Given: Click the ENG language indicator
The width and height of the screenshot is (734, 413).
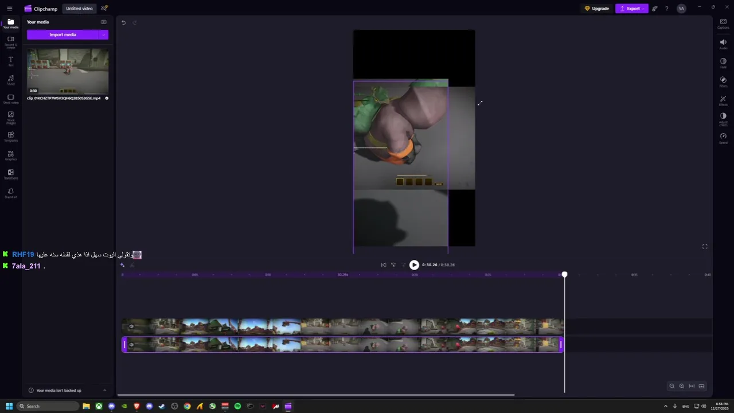Looking at the screenshot, I should pos(685,406).
